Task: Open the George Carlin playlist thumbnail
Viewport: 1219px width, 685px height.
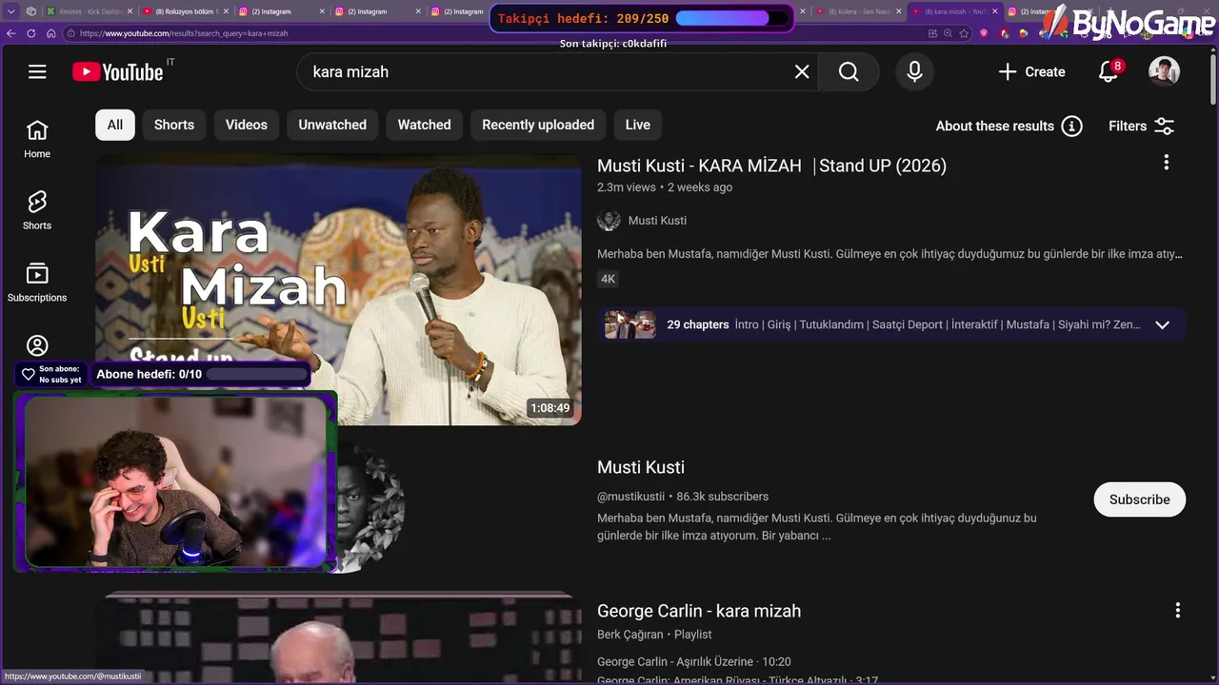Action: coord(338,637)
